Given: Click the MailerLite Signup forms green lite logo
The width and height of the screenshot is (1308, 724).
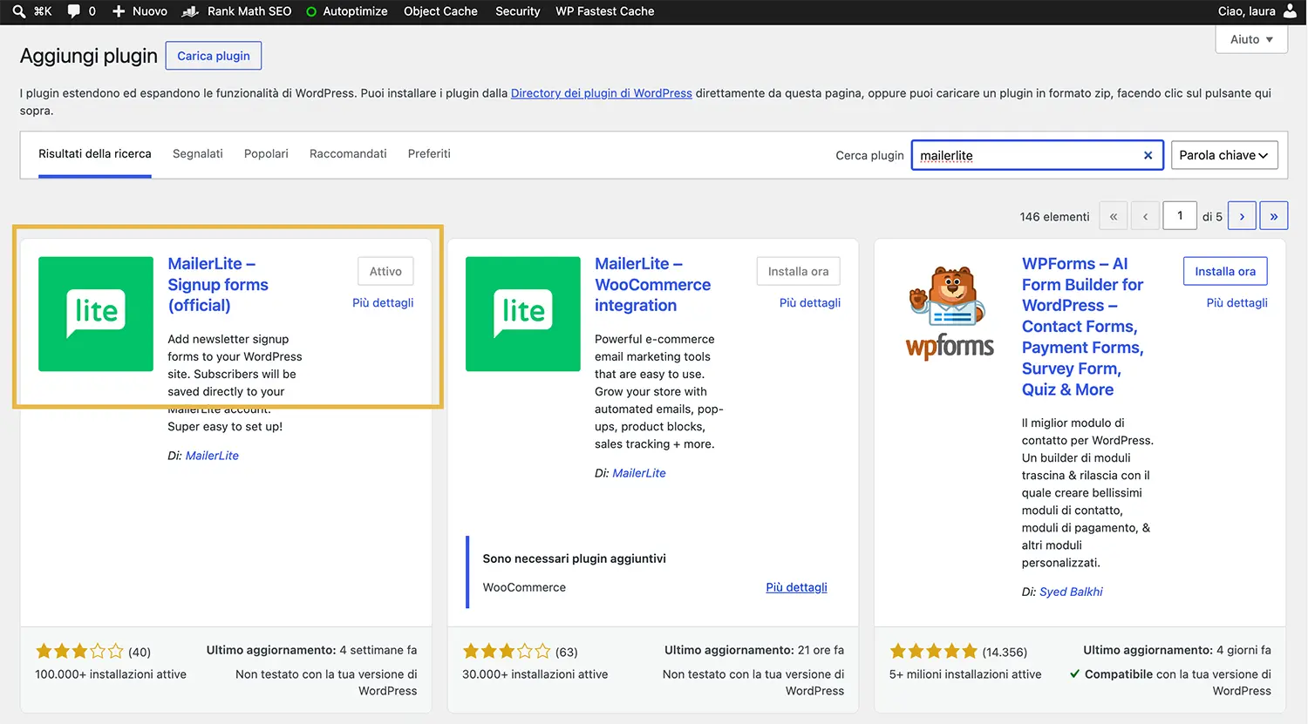Looking at the screenshot, I should [96, 314].
